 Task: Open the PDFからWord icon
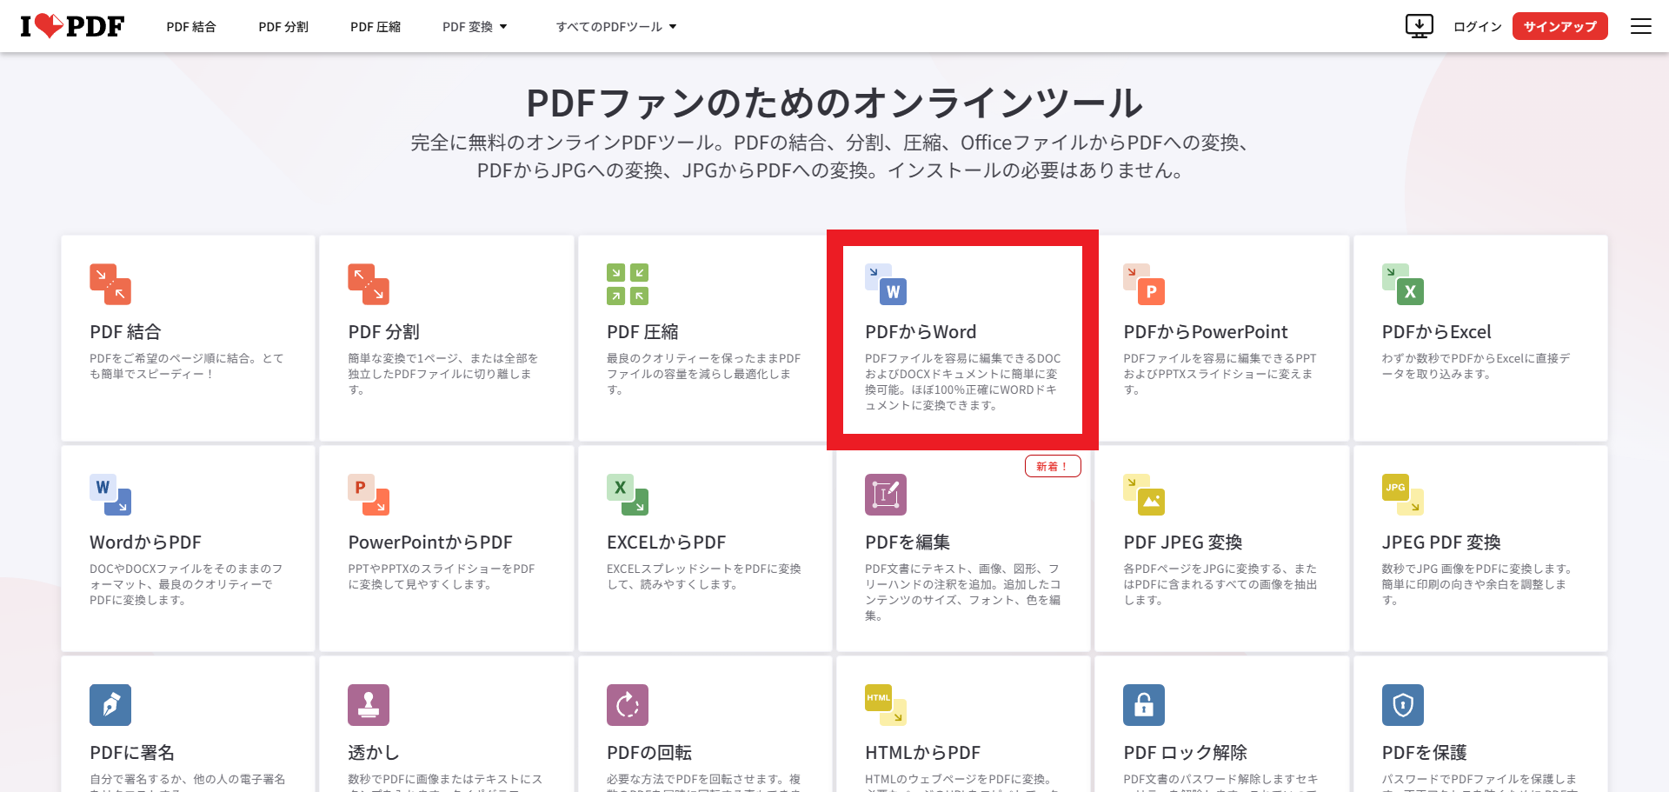[886, 284]
